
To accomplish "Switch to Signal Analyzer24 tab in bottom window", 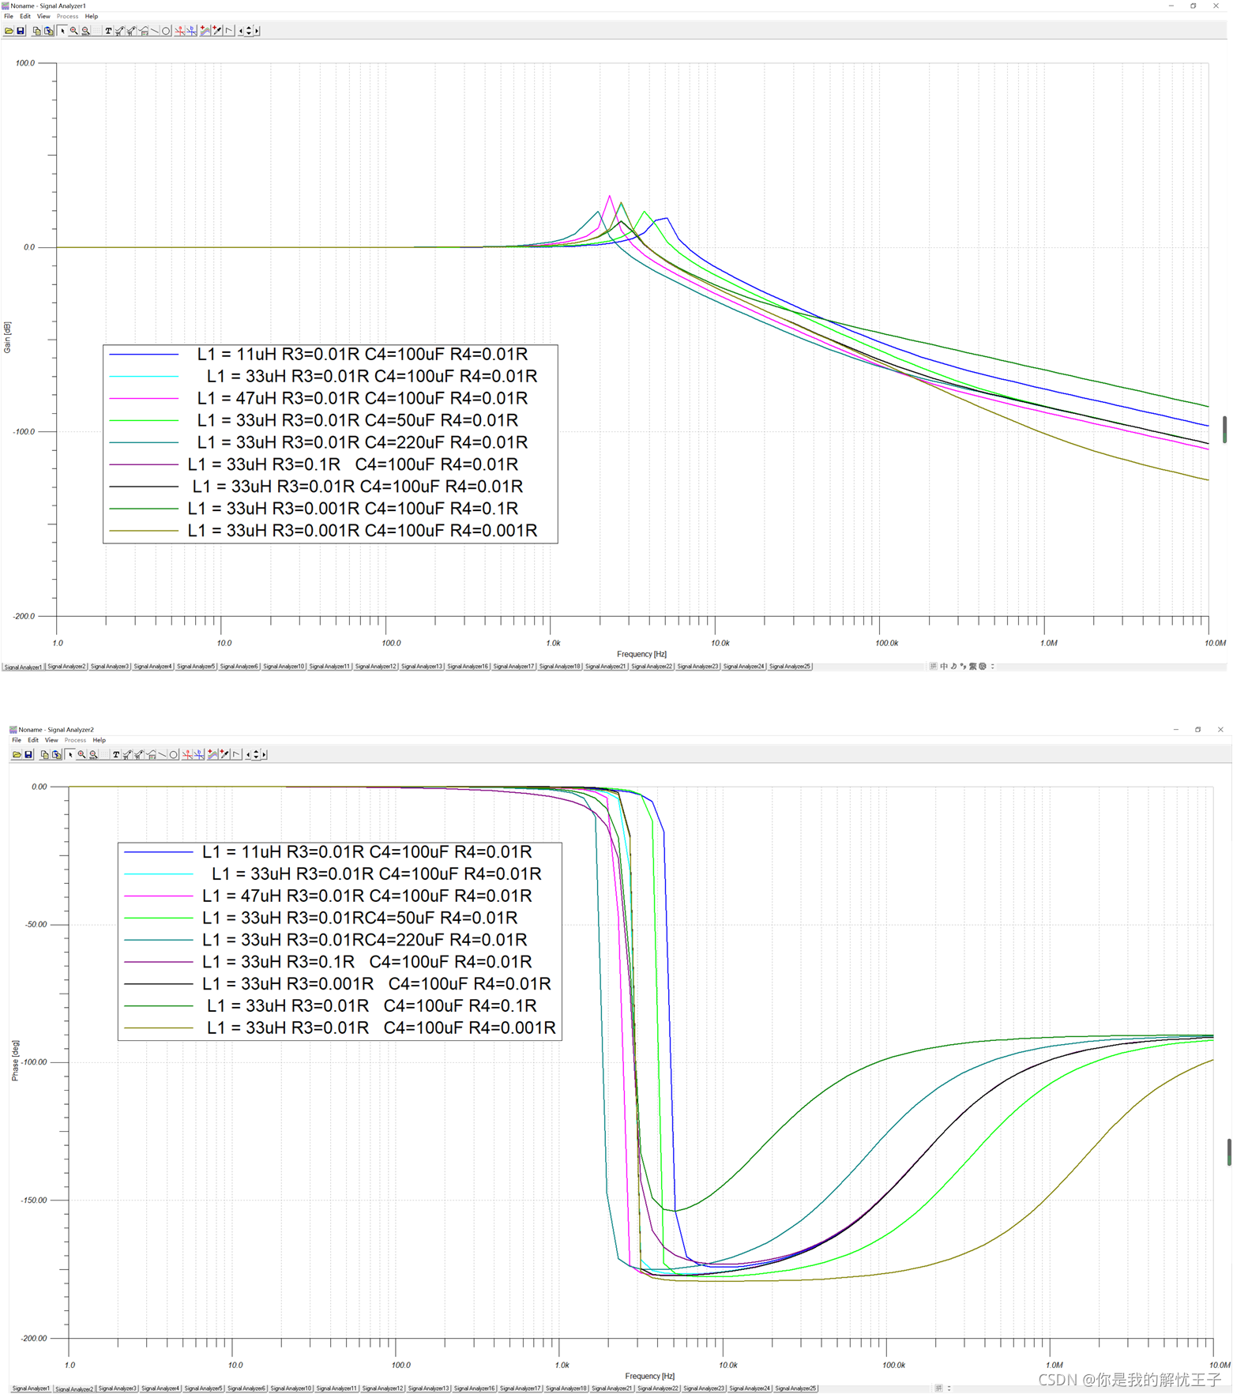I will 750,1388.
